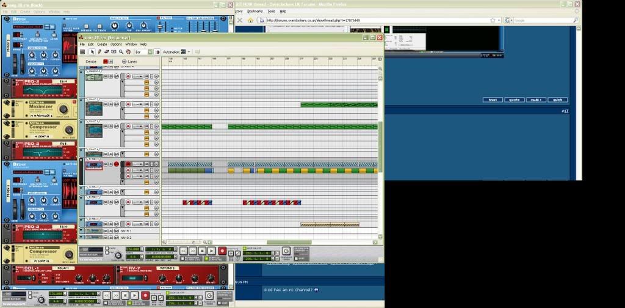625x308 pixels.
Task: Open Window menu in Sequencer window
Action: tap(131, 44)
